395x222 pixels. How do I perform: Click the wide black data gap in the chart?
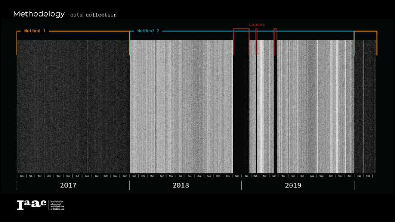point(241,108)
